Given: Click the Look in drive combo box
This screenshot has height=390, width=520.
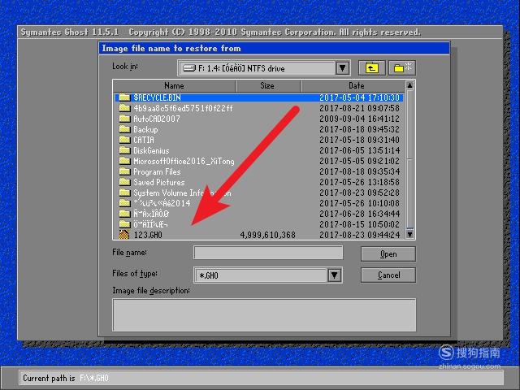Looking at the screenshot, I should click(264, 68).
